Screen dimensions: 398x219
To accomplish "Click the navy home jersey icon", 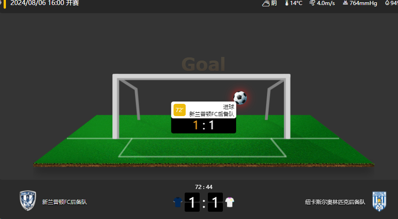I will (x=178, y=202).
